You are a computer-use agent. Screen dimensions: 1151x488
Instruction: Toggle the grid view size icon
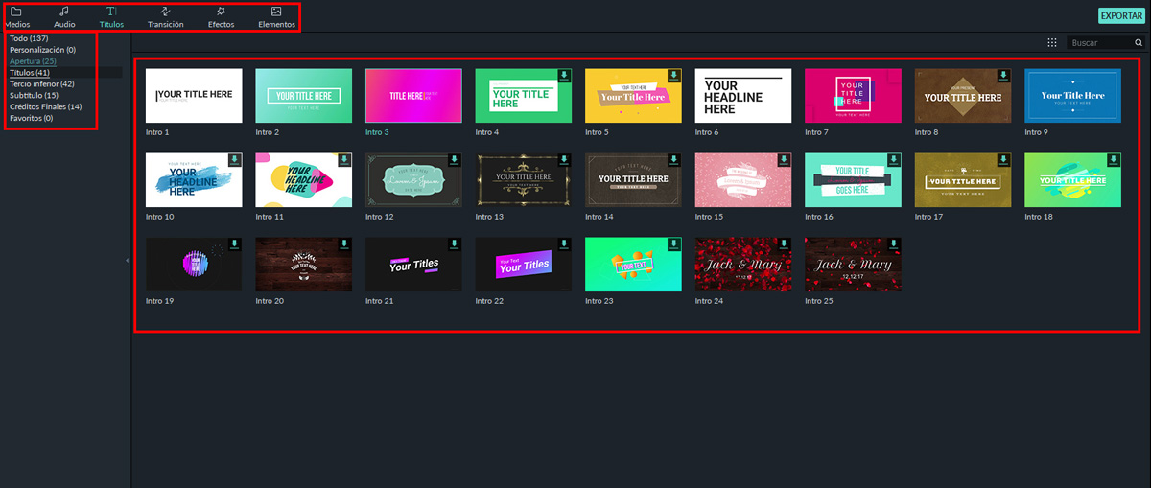click(1052, 43)
